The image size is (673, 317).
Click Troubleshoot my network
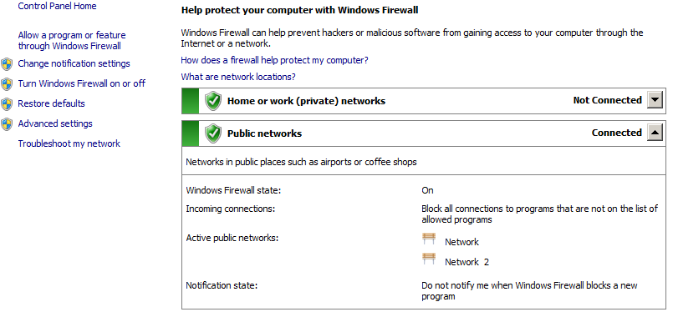coord(69,143)
